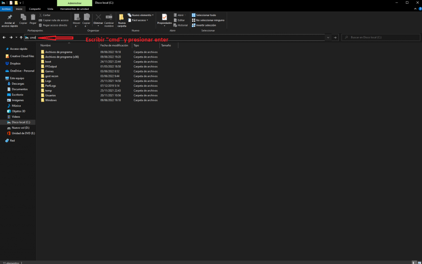Screen dimensions: 422x264
Task: Open Propiedades from the ribbon
Action: 164,17
